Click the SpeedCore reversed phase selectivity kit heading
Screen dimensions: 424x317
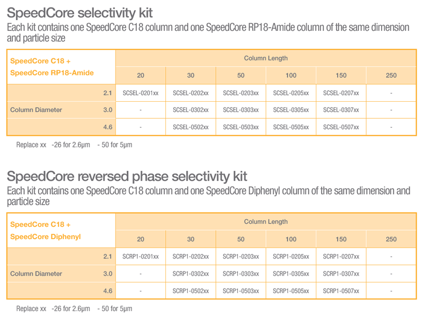pos(127,177)
